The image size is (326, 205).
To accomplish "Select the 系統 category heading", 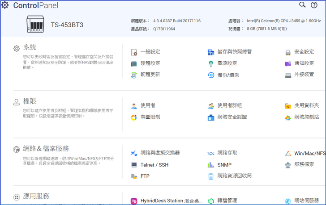I will pos(30,47).
